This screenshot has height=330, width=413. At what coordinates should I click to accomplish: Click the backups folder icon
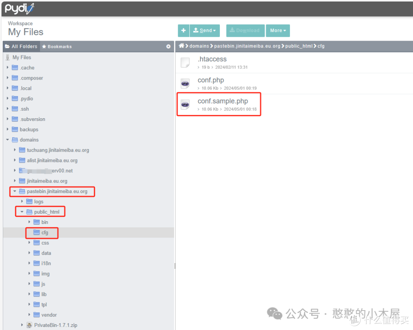(15, 129)
